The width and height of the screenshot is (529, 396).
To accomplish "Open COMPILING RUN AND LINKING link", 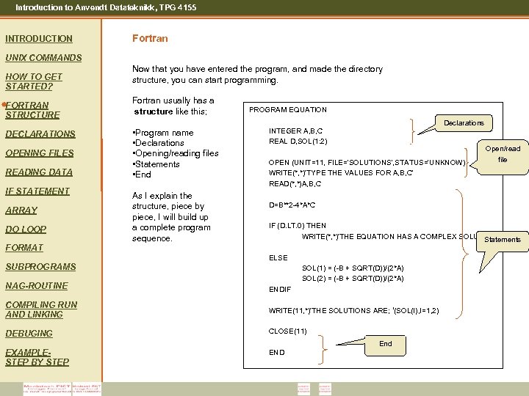I will (x=41, y=309).
